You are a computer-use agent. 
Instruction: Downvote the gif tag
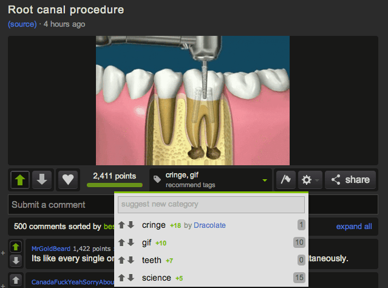(x=131, y=242)
